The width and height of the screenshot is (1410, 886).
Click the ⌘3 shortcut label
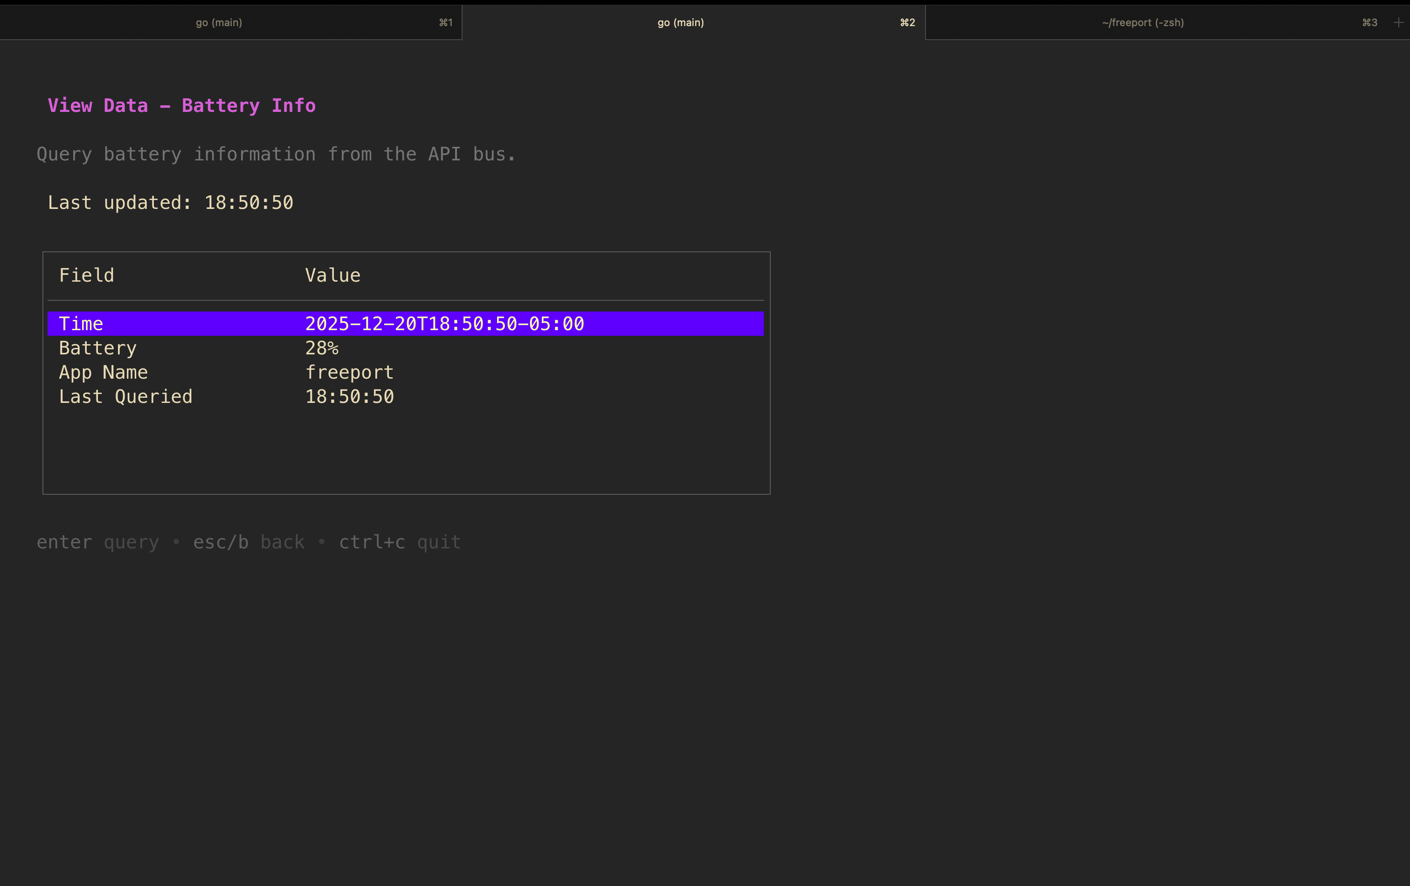1369,22
